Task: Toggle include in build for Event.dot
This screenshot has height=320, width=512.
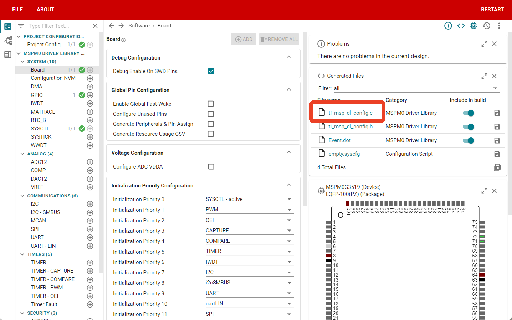Action: [469, 140]
